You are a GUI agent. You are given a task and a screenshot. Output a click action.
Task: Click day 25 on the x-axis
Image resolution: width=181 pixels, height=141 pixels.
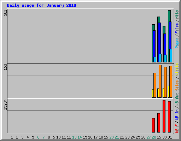pyautogui.click(x=138, y=137)
